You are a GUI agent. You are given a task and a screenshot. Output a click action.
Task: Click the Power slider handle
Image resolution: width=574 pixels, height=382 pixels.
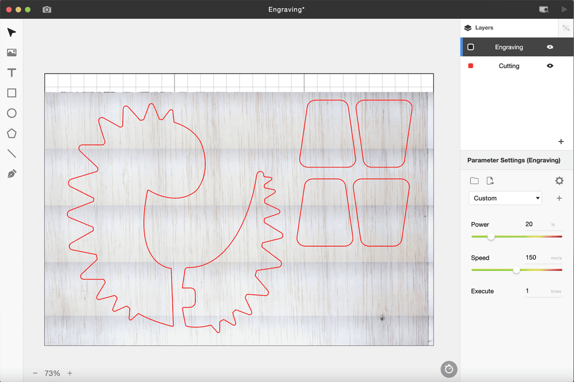[491, 237]
